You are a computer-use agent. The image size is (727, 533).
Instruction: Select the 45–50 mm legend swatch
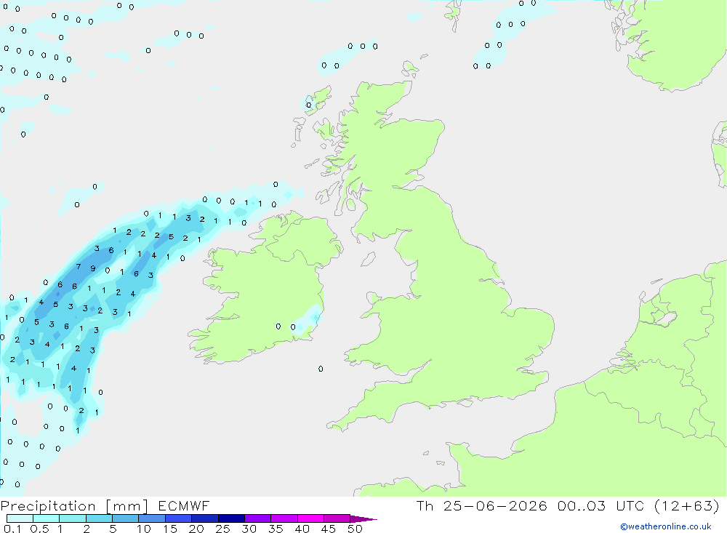(337, 518)
